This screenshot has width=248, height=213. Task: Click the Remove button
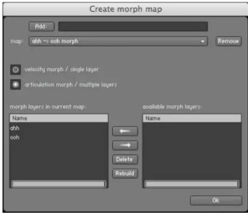[x=228, y=41]
